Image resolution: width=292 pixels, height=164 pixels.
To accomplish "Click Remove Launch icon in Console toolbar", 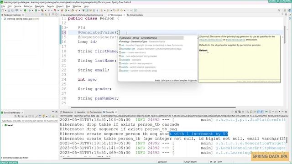I will (236, 112).
